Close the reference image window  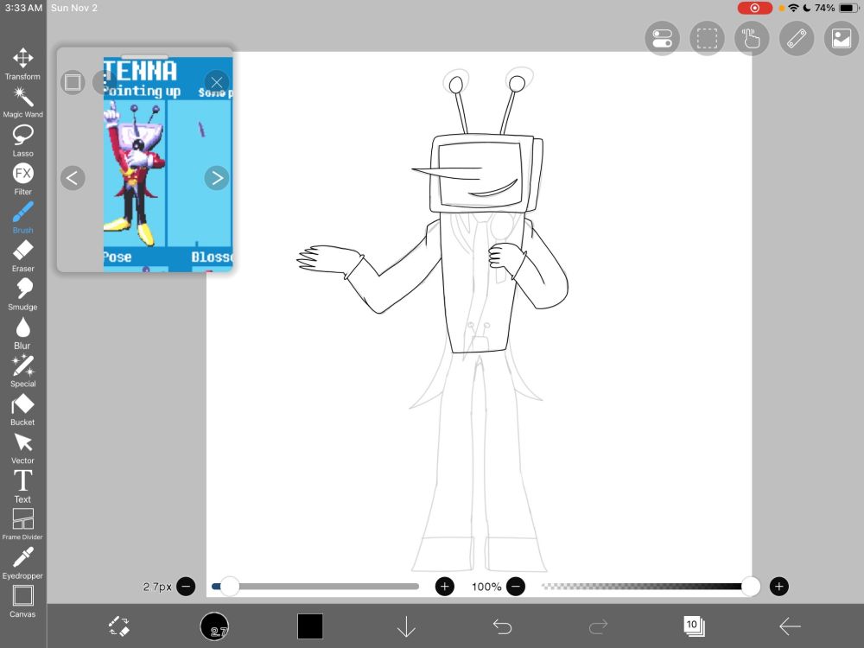(x=217, y=82)
